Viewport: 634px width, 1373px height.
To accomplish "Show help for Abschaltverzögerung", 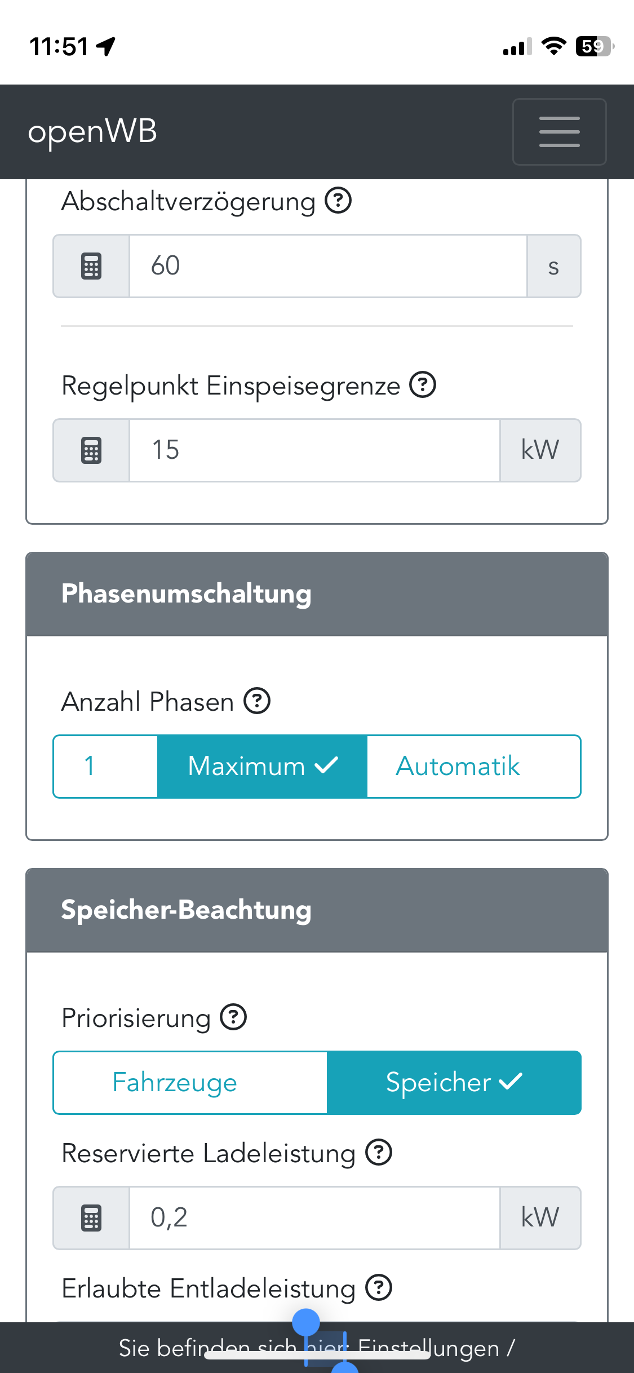I will click(x=338, y=201).
